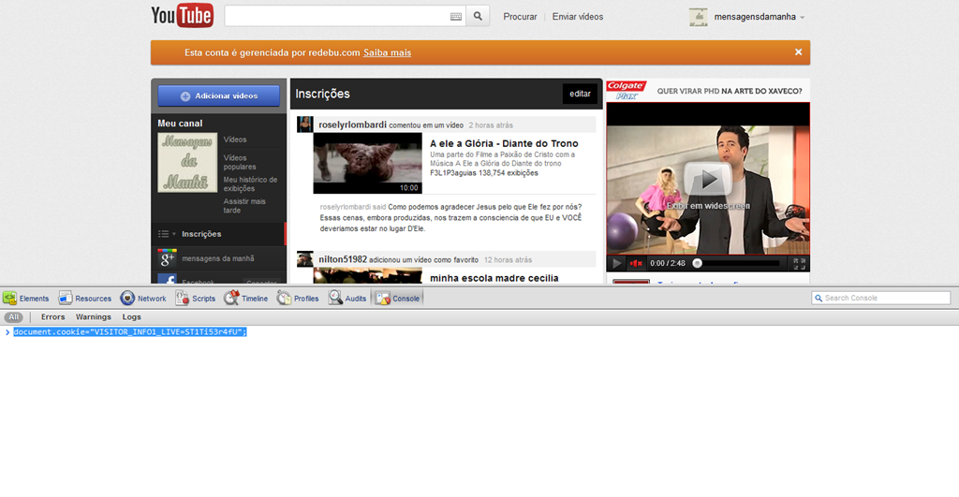Filter console by Logs

pos(131,317)
